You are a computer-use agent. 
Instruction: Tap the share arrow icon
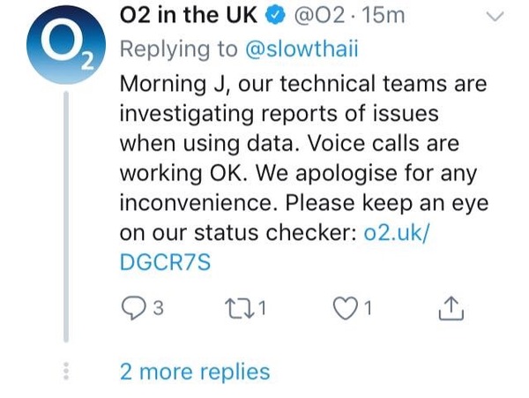[450, 308]
